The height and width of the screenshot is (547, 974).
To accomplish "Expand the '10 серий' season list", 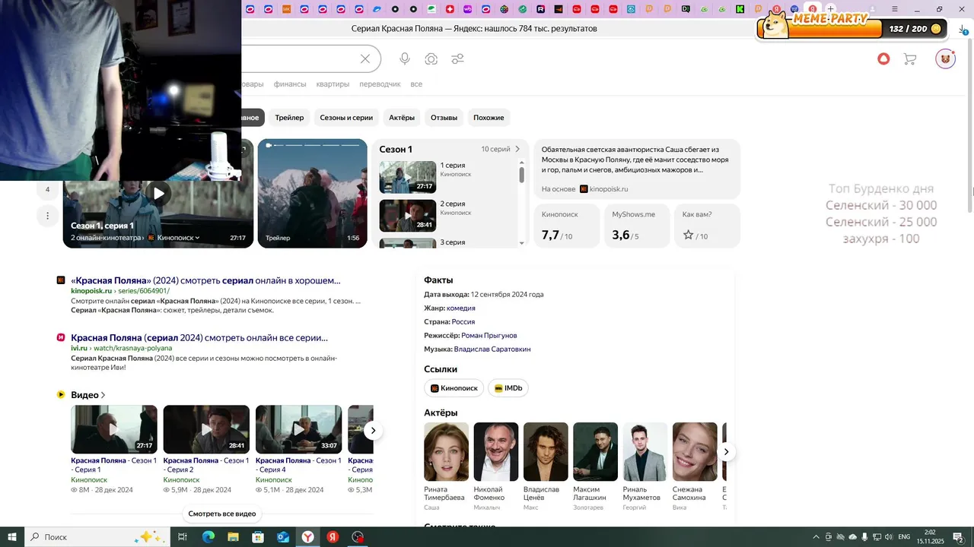I will tap(501, 149).
